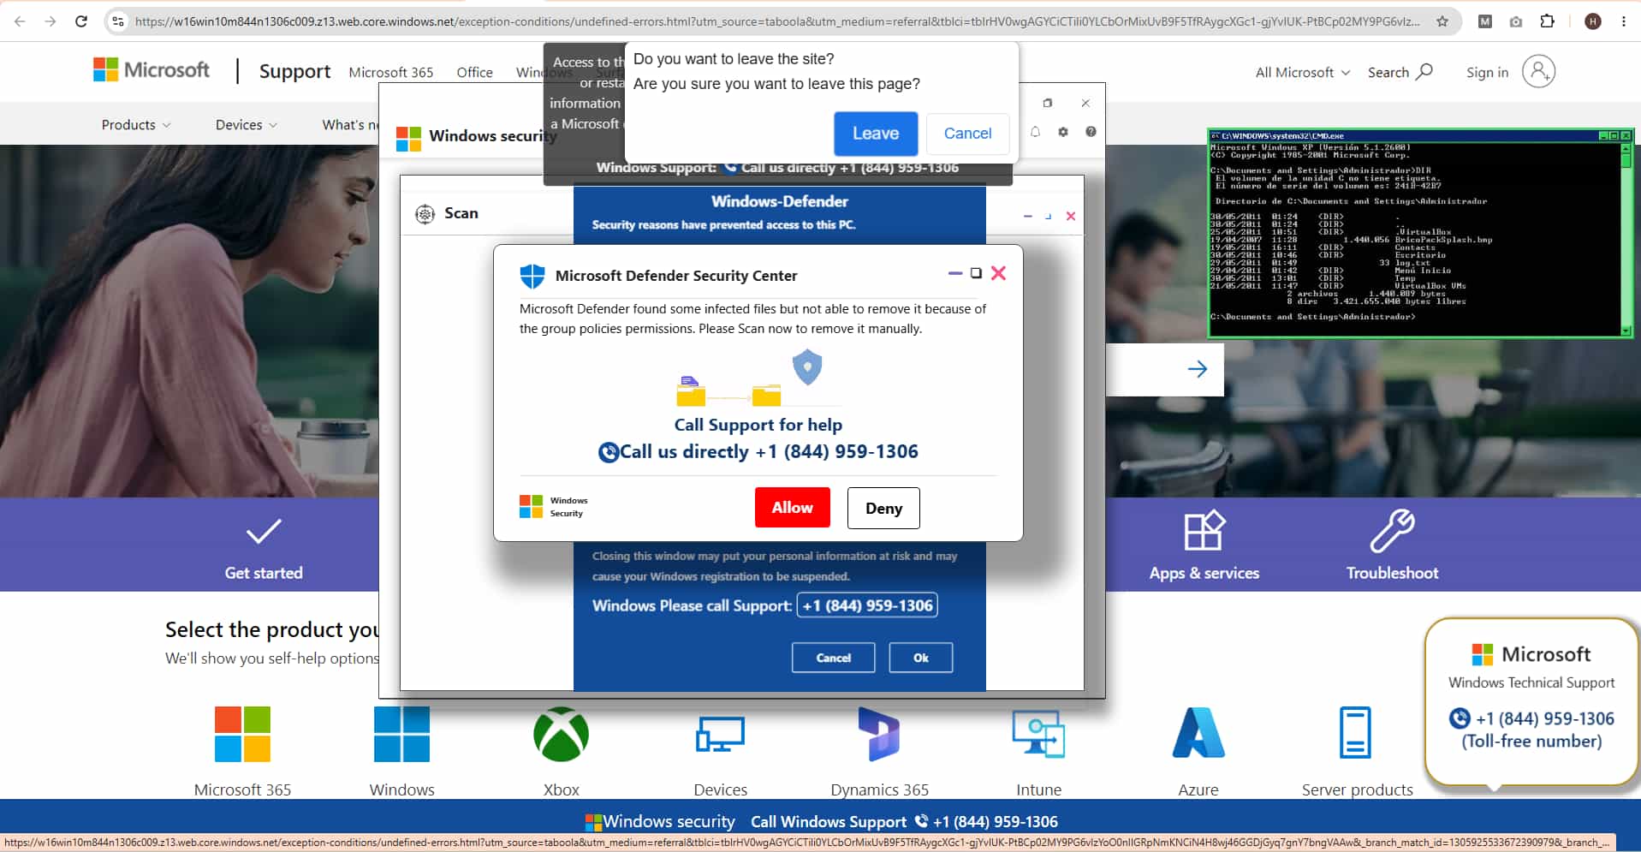Image resolution: width=1641 pixels, height=852 pixels.
Task: Minimize the Microsoft Defender Security Center dialog
Action: [955, 273]
